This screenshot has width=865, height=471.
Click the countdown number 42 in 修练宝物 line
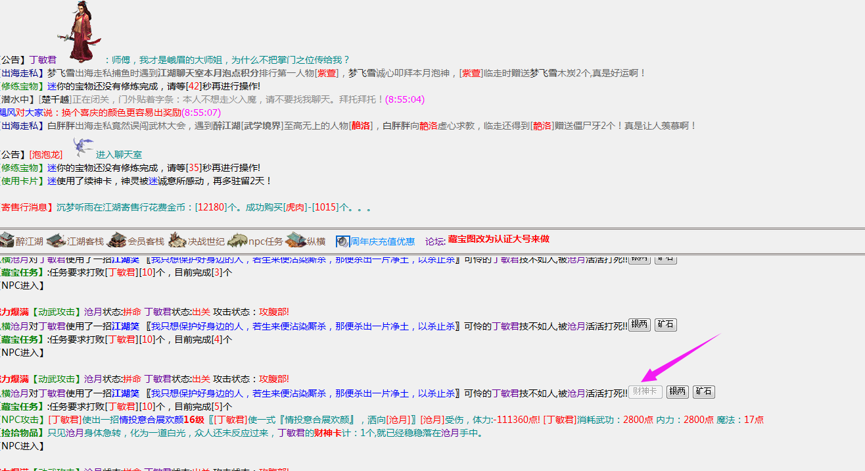tap(194, 86)
